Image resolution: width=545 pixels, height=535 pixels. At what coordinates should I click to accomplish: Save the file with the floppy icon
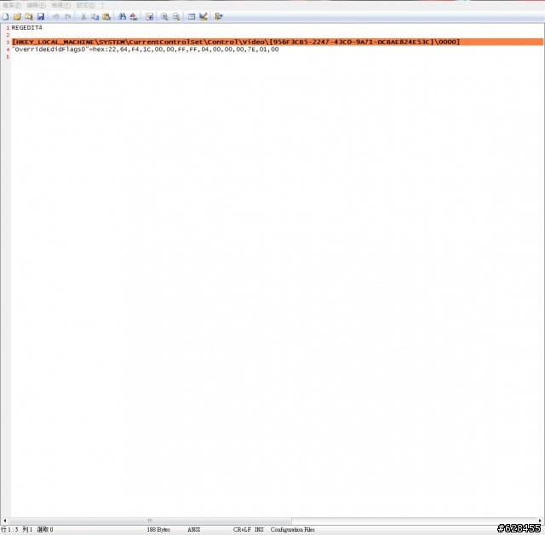[41, 16]
